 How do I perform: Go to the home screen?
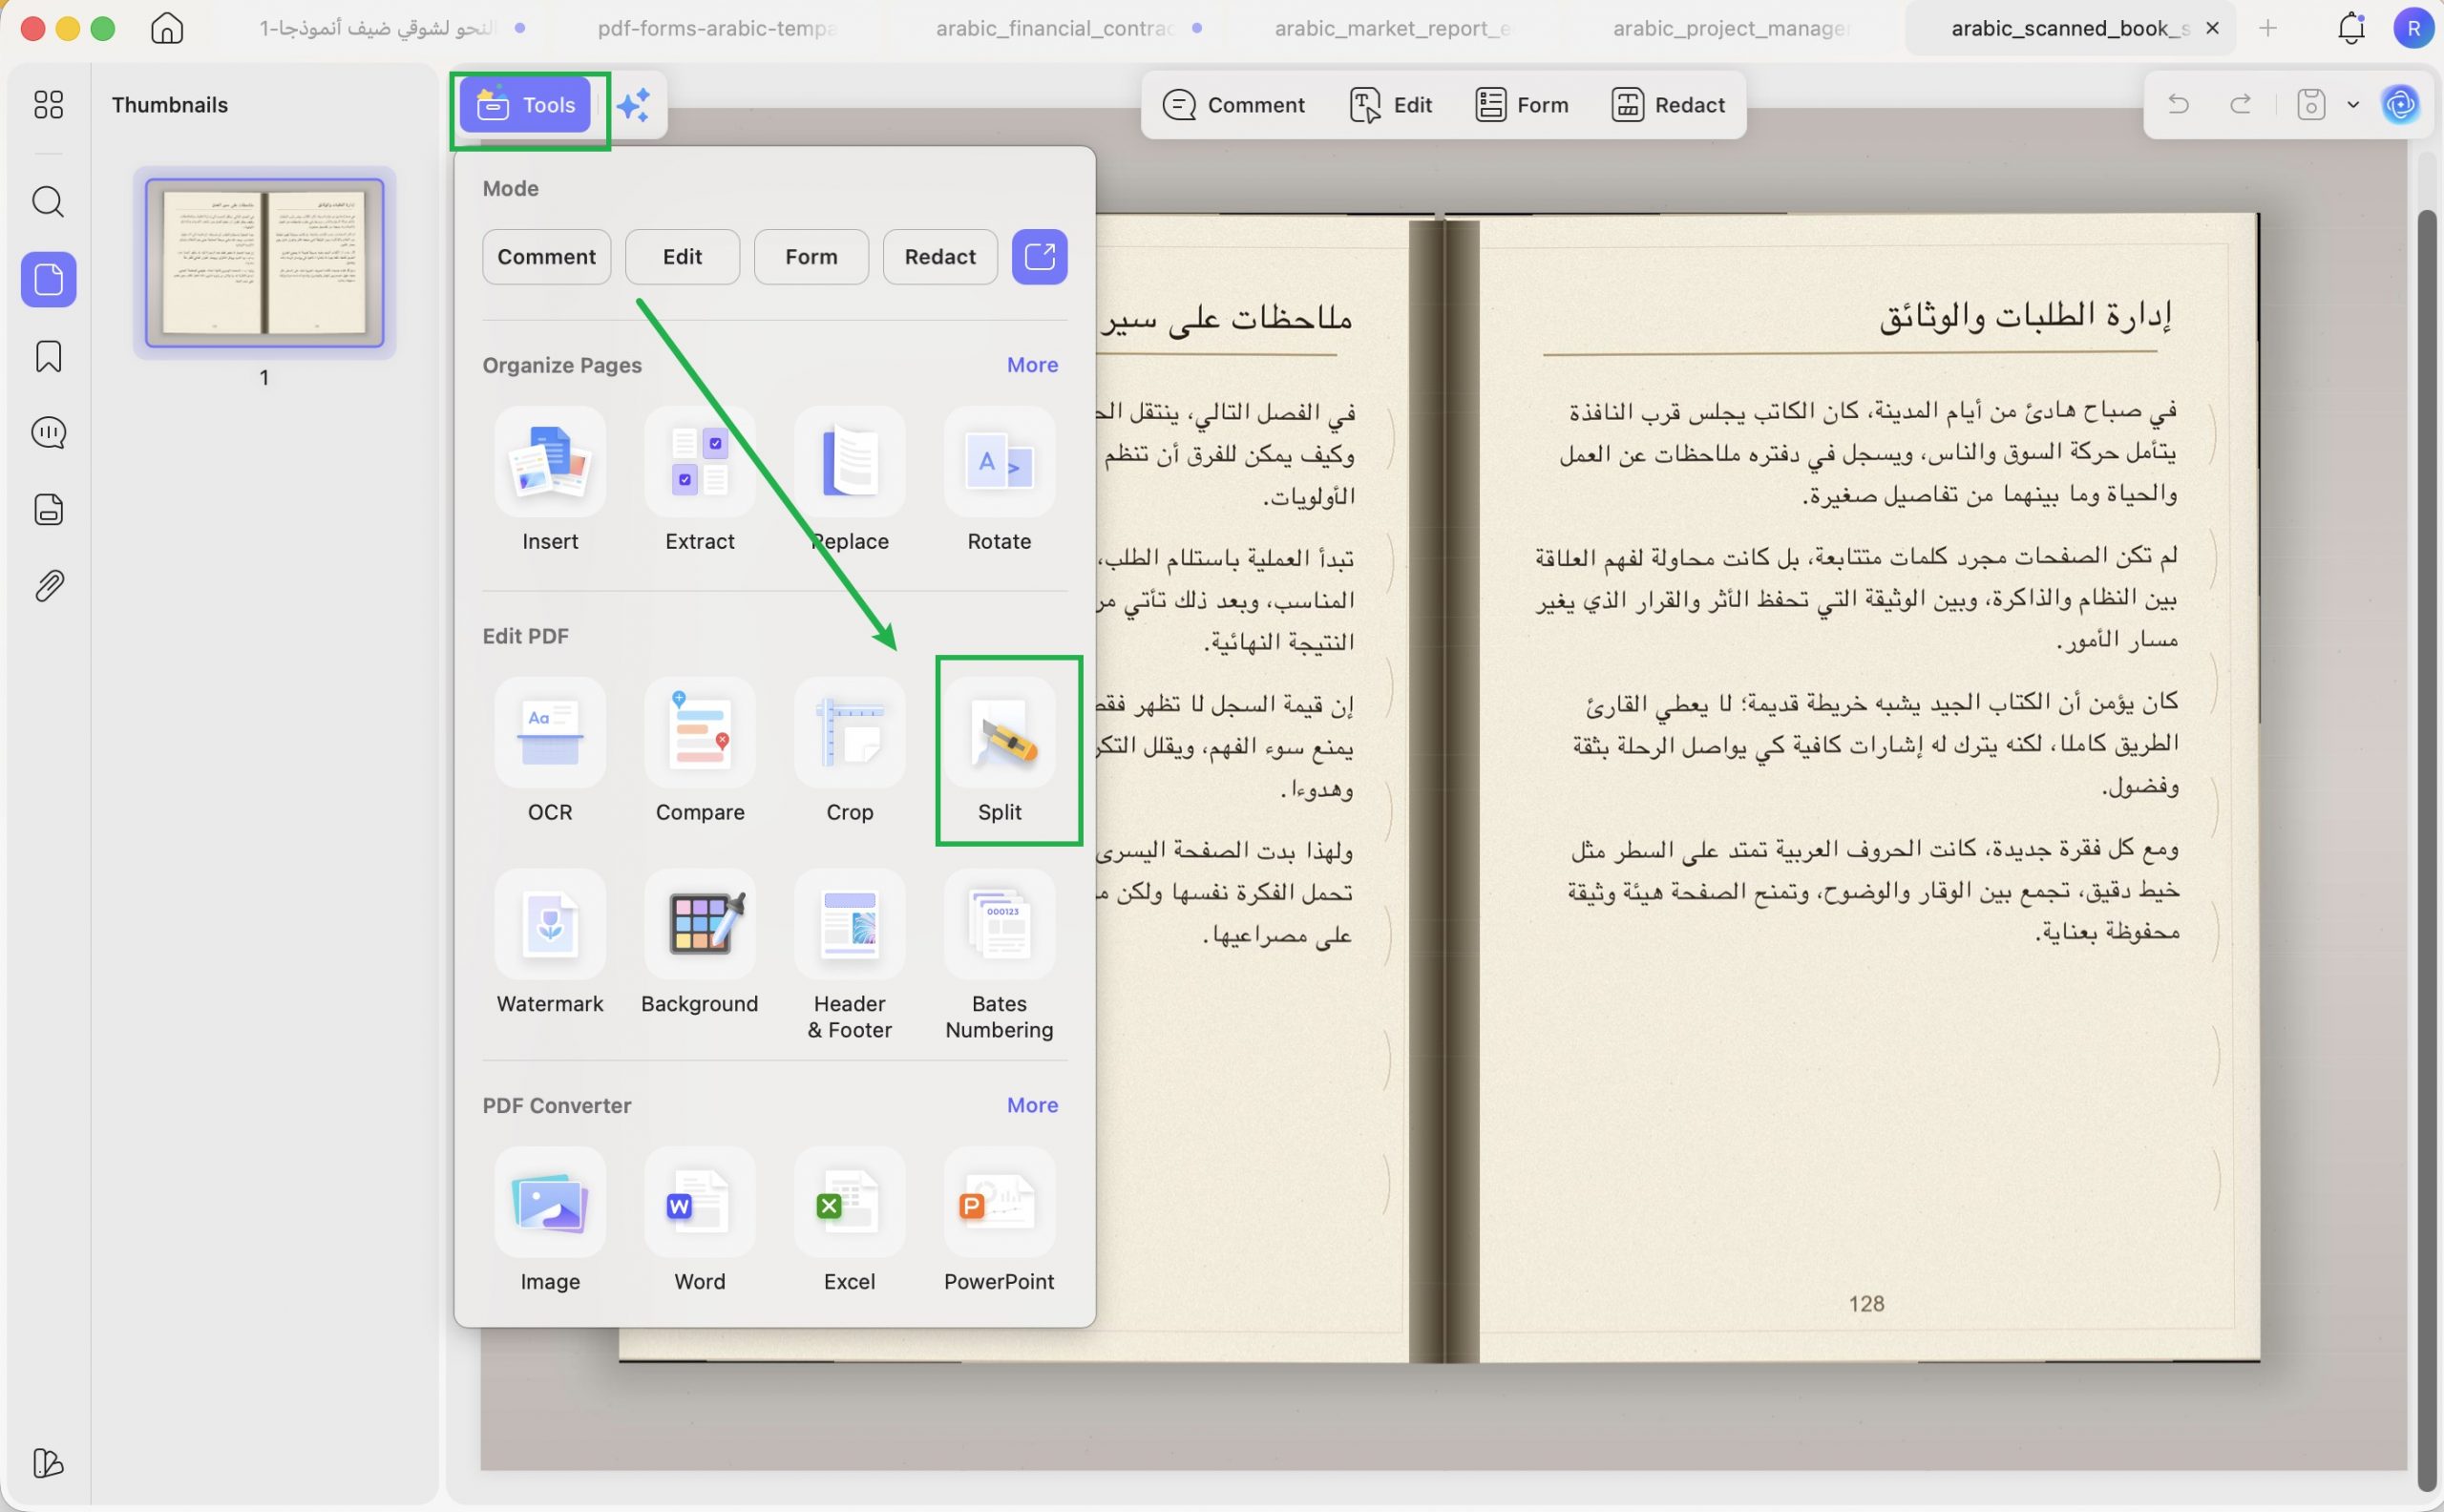(167, 28)
